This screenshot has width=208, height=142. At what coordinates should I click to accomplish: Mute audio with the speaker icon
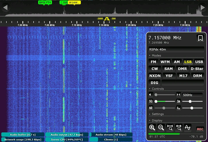click(x=150, y=95)
